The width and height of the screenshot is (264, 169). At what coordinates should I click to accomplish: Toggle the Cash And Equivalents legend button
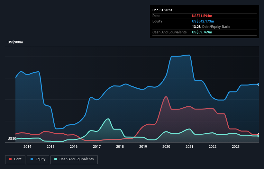(74, 159)
